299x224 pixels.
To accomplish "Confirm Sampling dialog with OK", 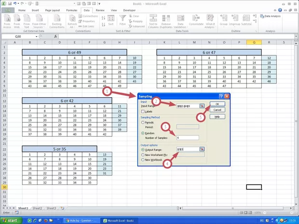I will [217, 104].
